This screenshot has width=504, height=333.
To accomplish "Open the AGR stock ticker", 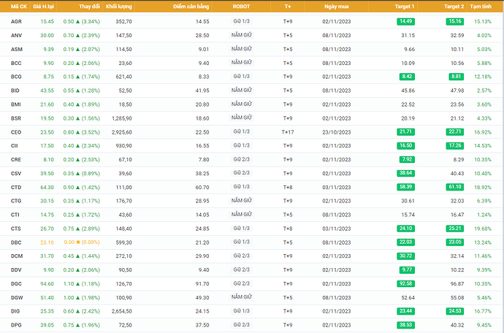I will tap(16, 21).
